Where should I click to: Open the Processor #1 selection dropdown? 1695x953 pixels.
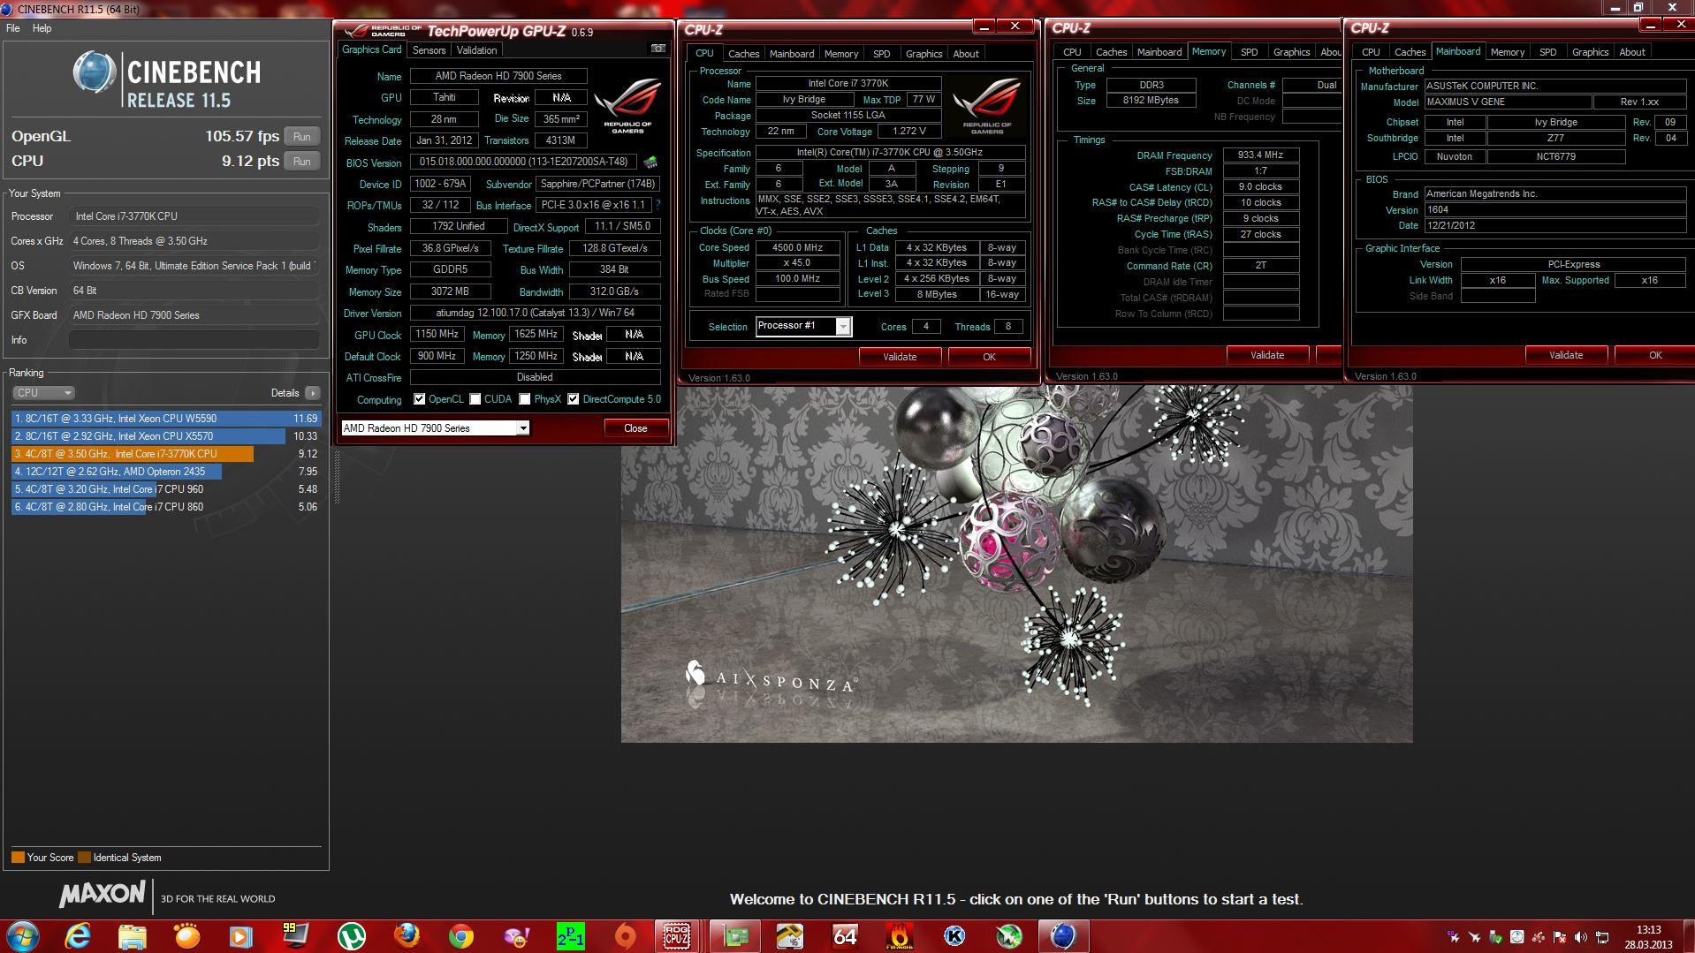[x=803, y=326]
